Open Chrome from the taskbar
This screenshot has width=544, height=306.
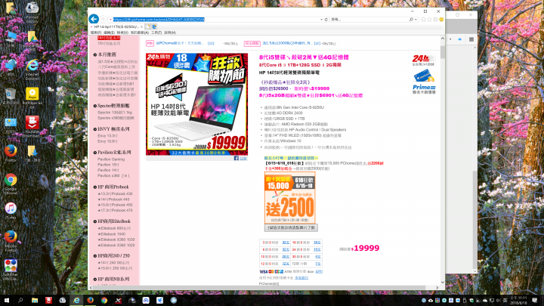pyautogui.click(x=104, y=300)
